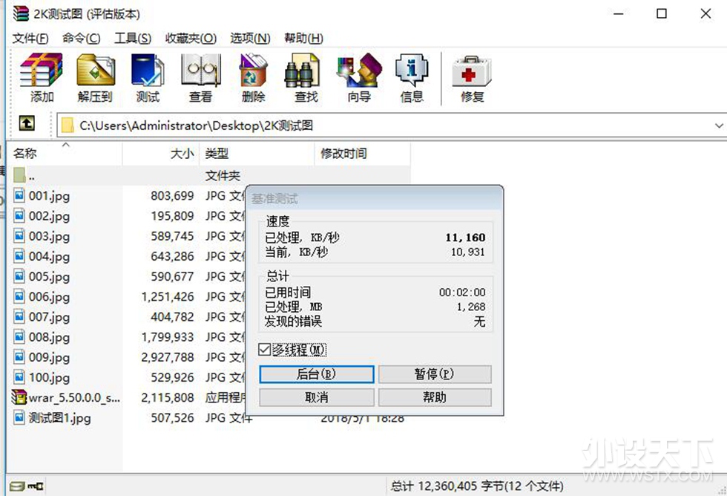This screenshot has height=496, width=727.
Task: Click the 添加 (Add) toolbar icon
Action: [42, 77]
